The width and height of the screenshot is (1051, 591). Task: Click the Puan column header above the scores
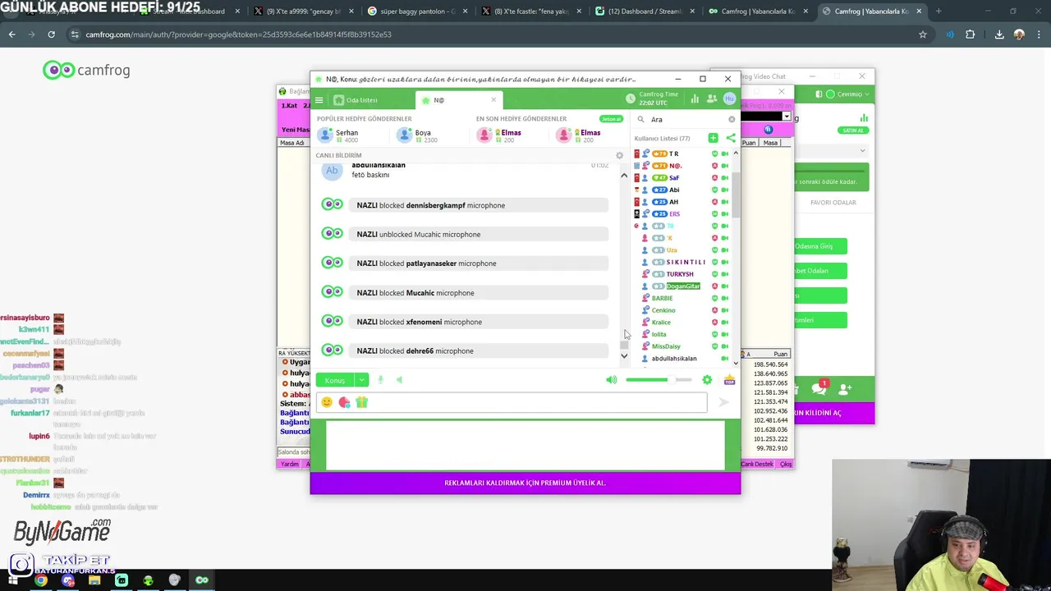[780, 354]
